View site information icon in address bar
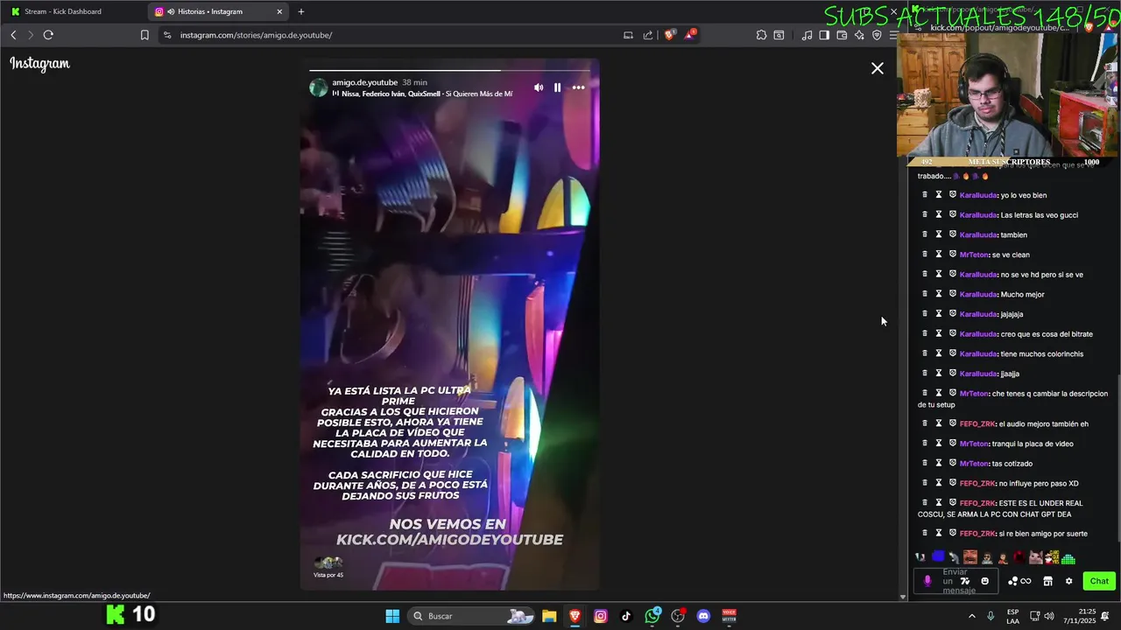The height and width of the screenshot is (630, 1121). tap(167, 35)
